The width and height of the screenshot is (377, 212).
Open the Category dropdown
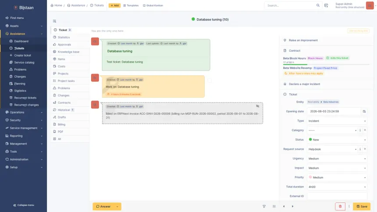[332, 130]
